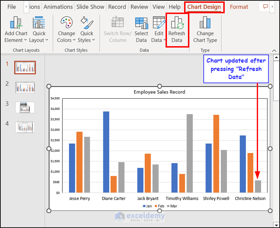Image resolution: width=280 pixels, height=228 pixels.
Task: Switch to the Review tab
Action: click(139, 7)
